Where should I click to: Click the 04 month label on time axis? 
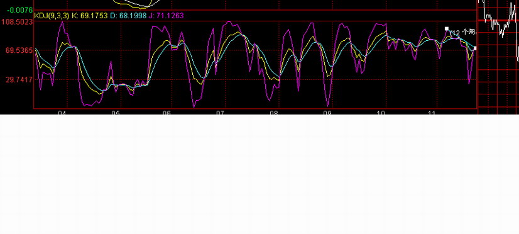point(62,113)
